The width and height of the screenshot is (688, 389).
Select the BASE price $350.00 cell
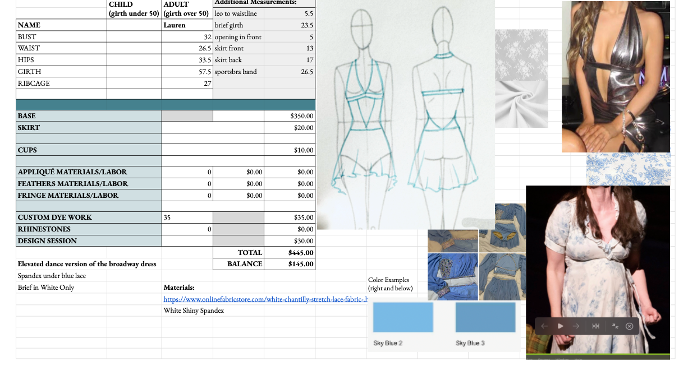290,116
